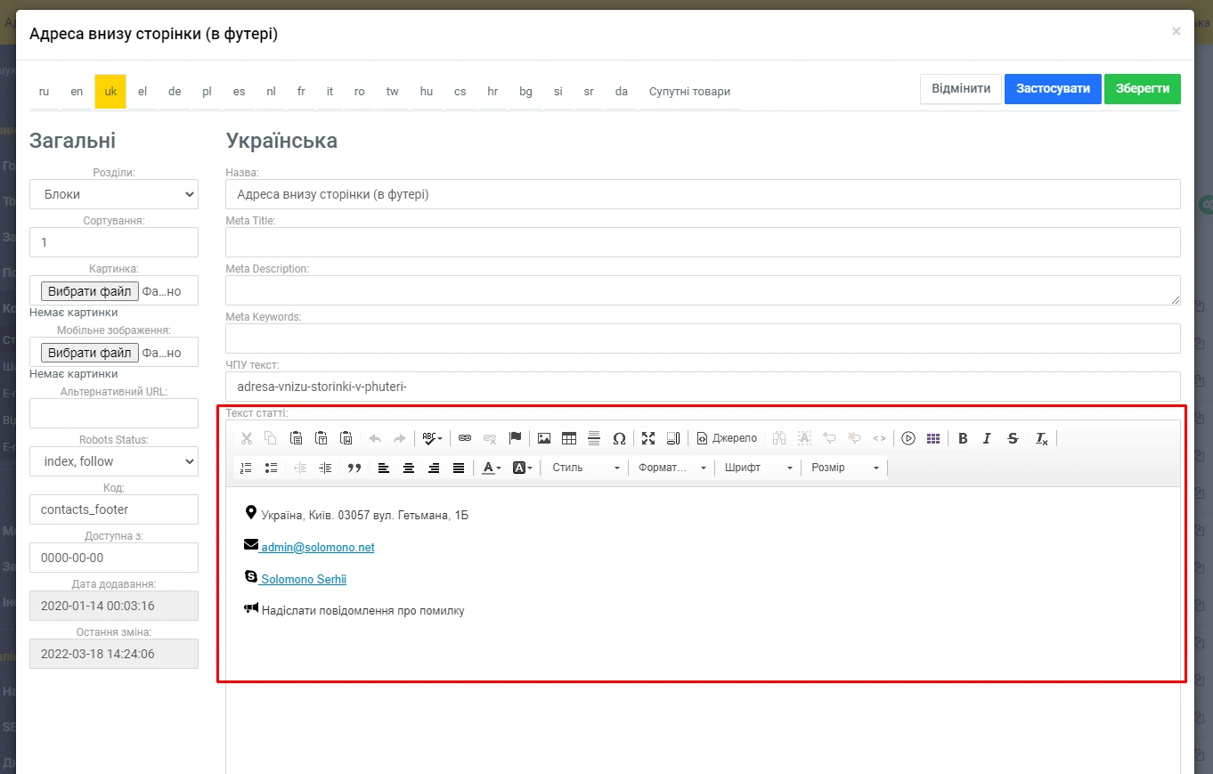Insert a table using the table icon

pos(569,438)
